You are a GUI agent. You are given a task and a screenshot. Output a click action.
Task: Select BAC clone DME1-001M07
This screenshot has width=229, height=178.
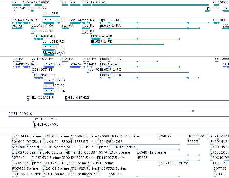[x=131, y=122]
